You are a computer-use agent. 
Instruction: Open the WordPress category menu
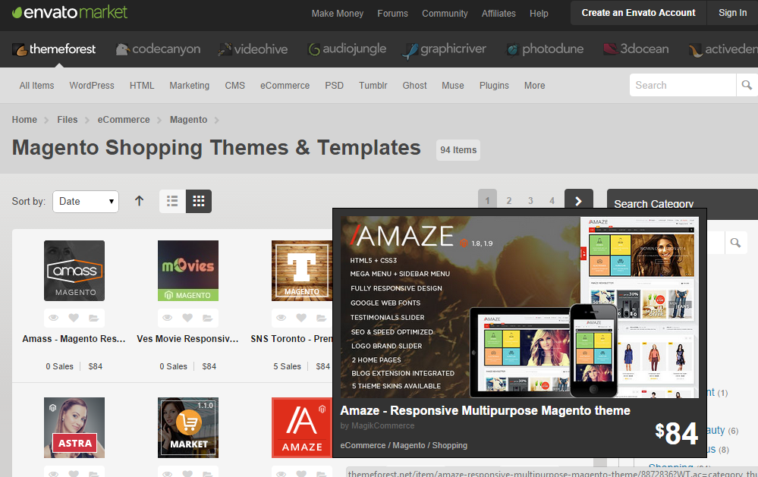92,86
